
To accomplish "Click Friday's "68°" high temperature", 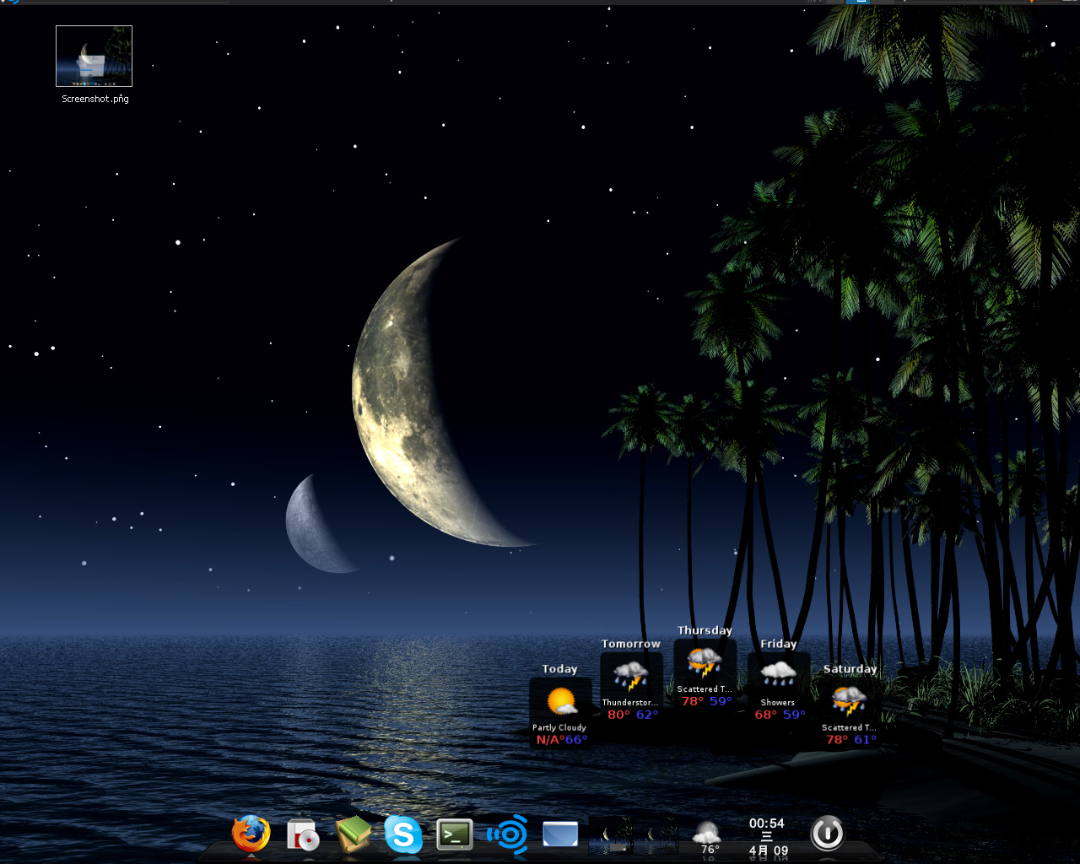I will [766, 715].
